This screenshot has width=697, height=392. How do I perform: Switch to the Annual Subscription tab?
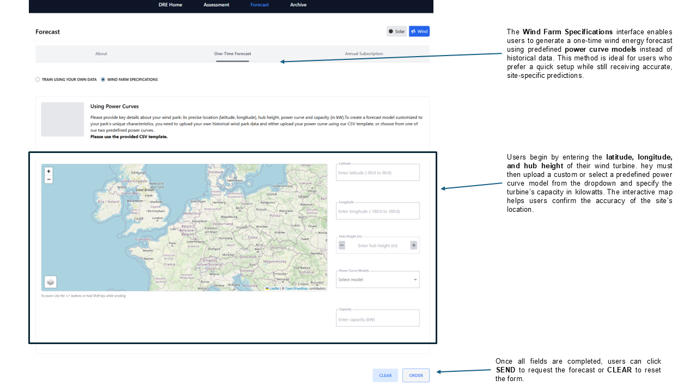(x=364, y=54)
